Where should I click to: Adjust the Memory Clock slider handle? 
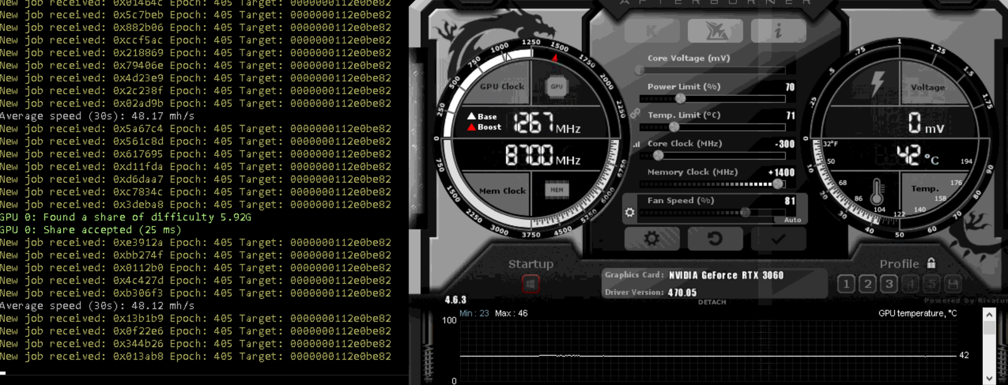(x=778, y=184)
